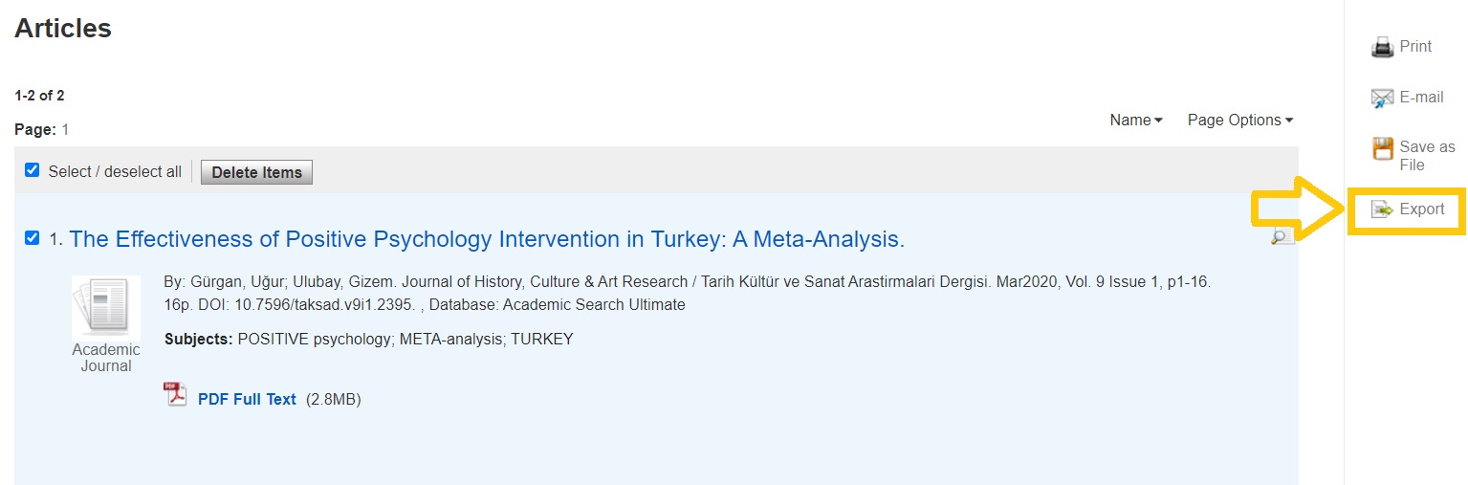The height and width of the screenshot is (485, 1468).
Task: Uncheck the checkbox for article 1
Action: pyautogui.click(x=33, y=237)
